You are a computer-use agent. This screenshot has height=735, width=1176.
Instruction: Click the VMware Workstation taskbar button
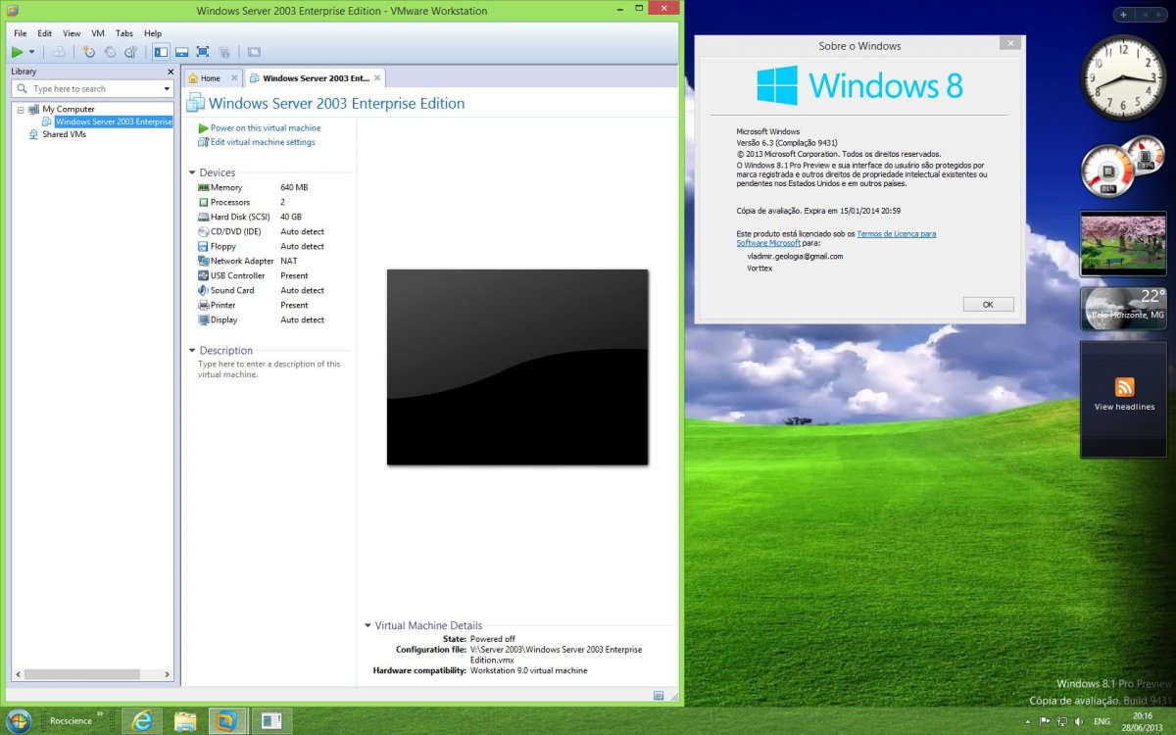point(227,720)
